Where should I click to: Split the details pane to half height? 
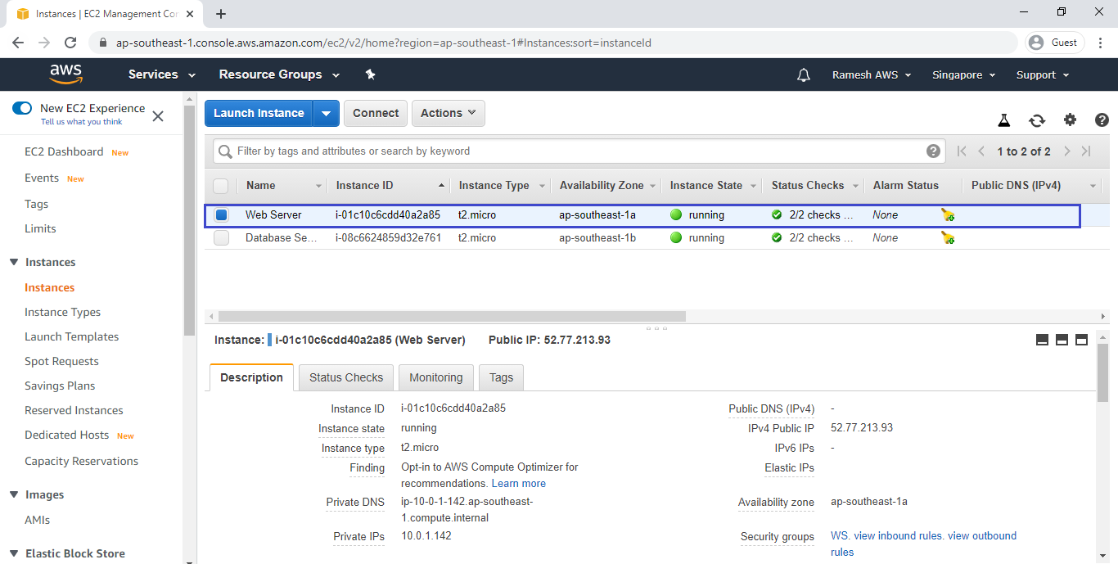point(1062,340)
